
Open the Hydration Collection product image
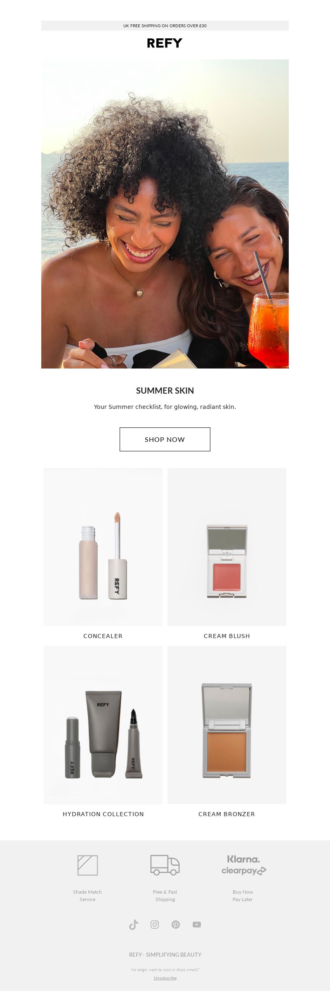pos(103,725)
